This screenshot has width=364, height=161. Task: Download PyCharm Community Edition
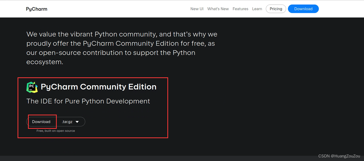[41, 122]
